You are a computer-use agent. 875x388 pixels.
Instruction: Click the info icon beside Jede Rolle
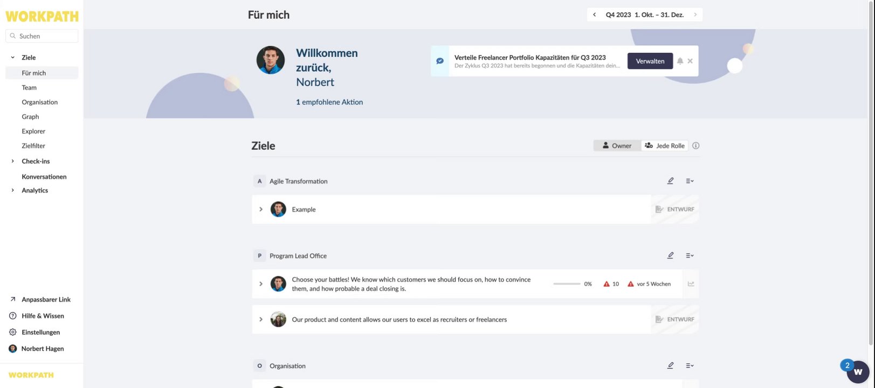[x=696, y=145]
